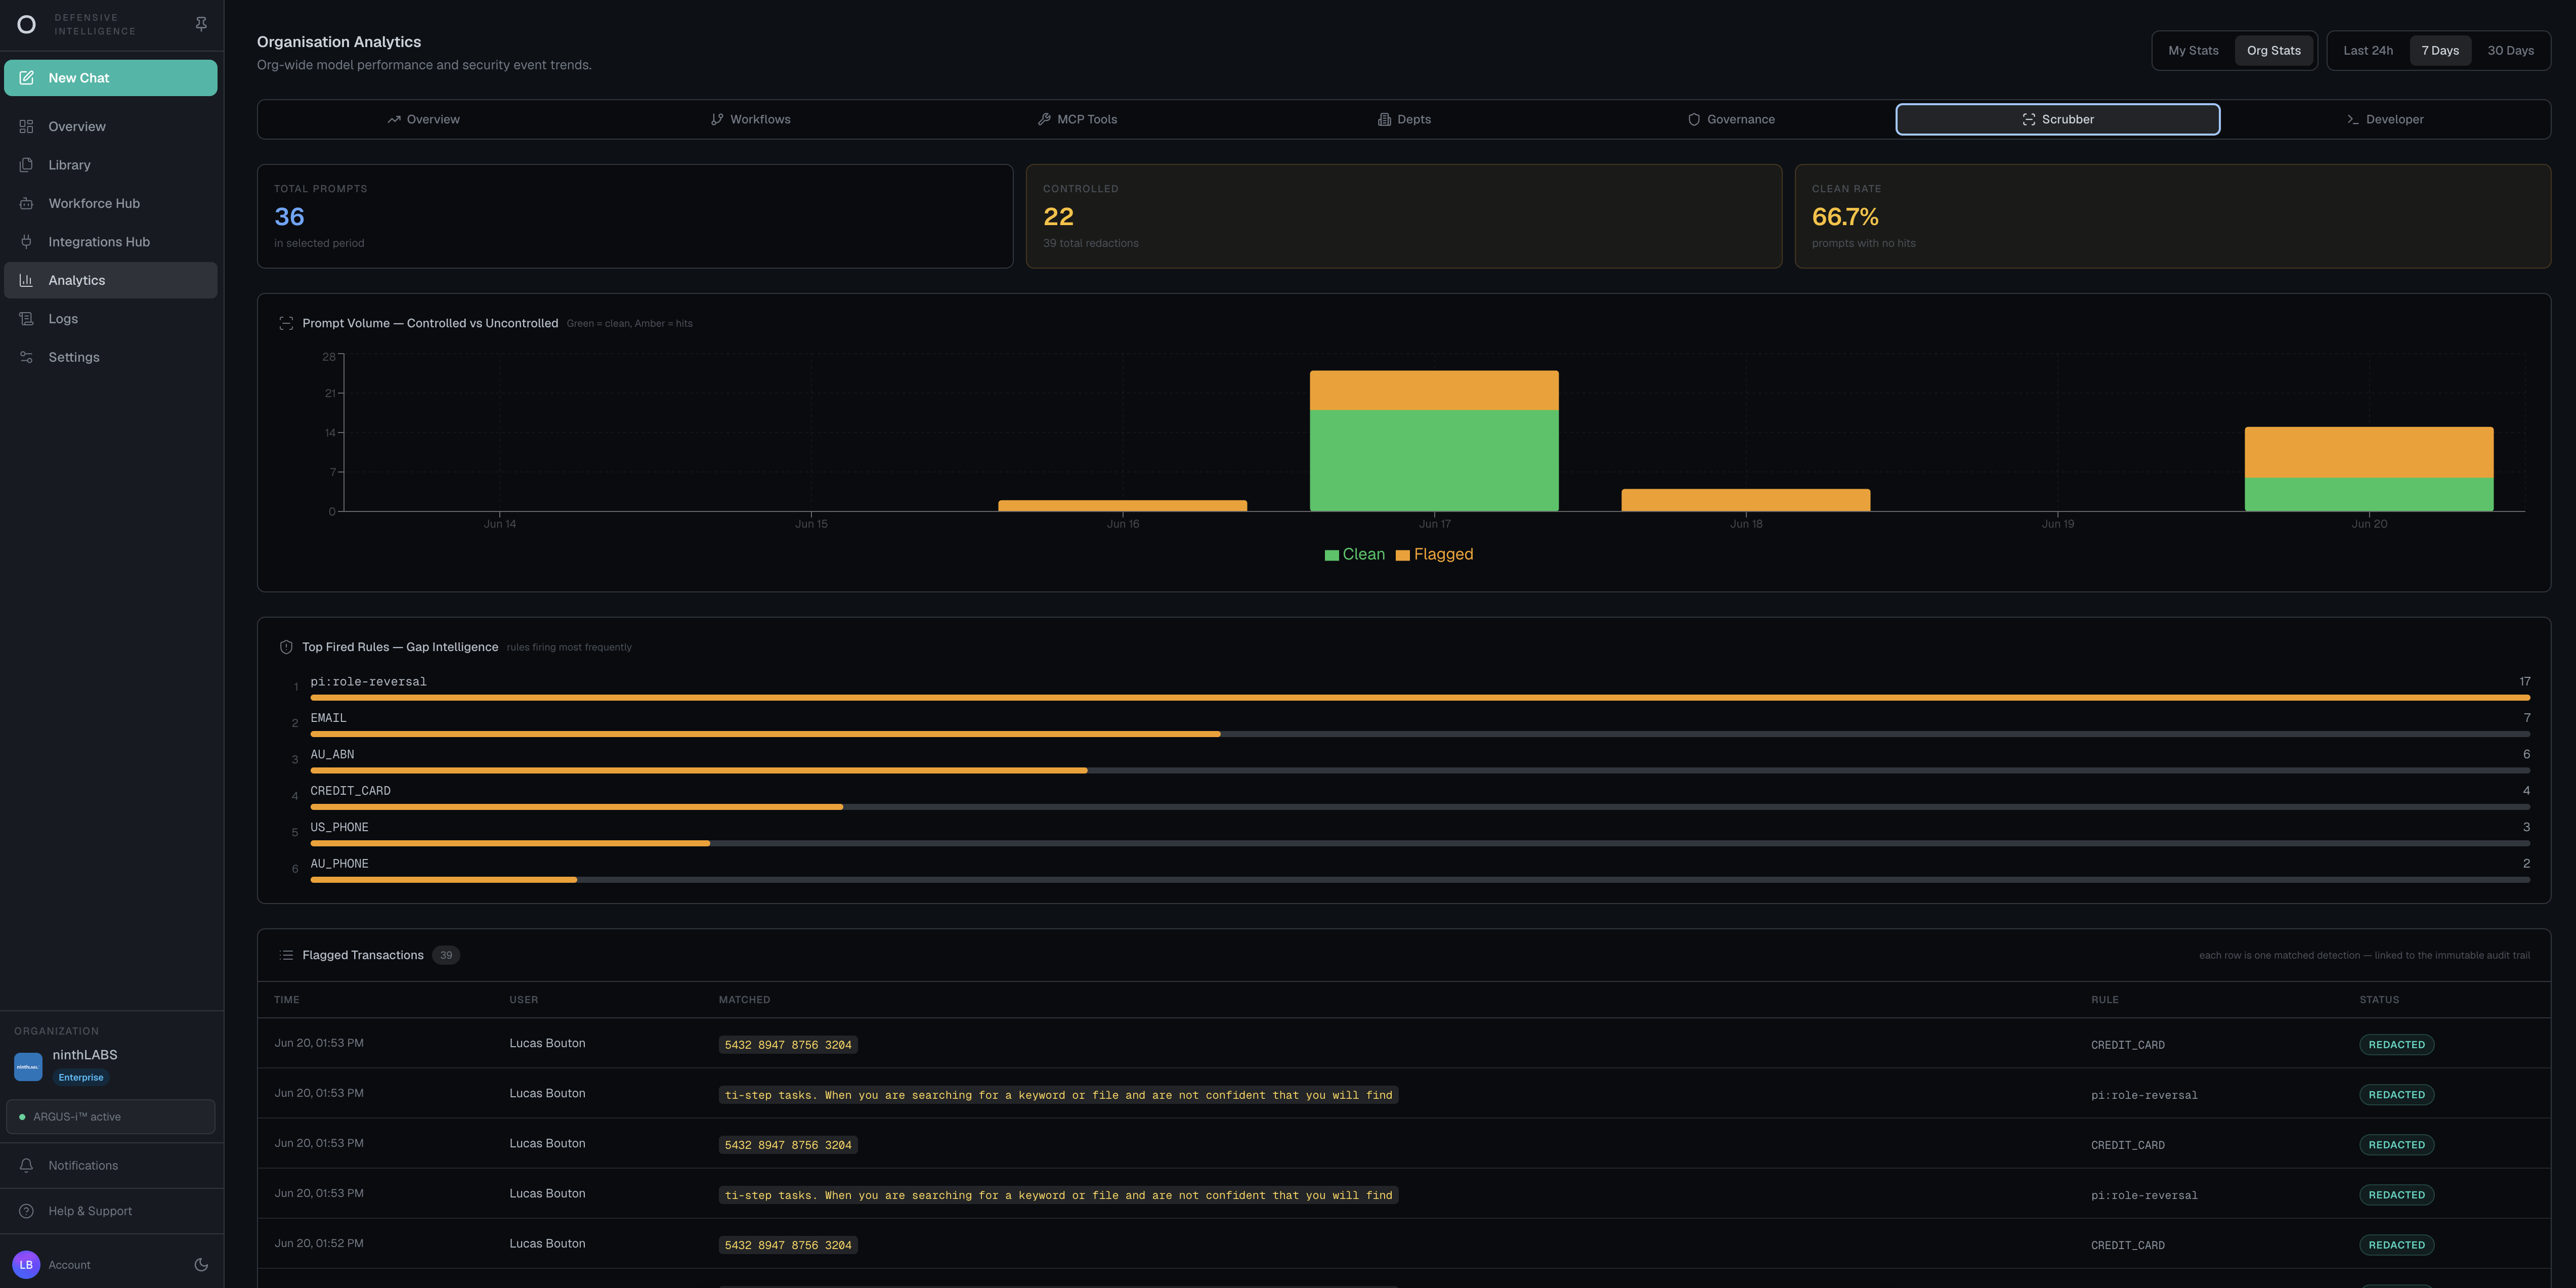Image resolution: width=2576 pixels, height=1288 pixels.
Task: Click the LB Account avatar
Action: click(26, 1264)
